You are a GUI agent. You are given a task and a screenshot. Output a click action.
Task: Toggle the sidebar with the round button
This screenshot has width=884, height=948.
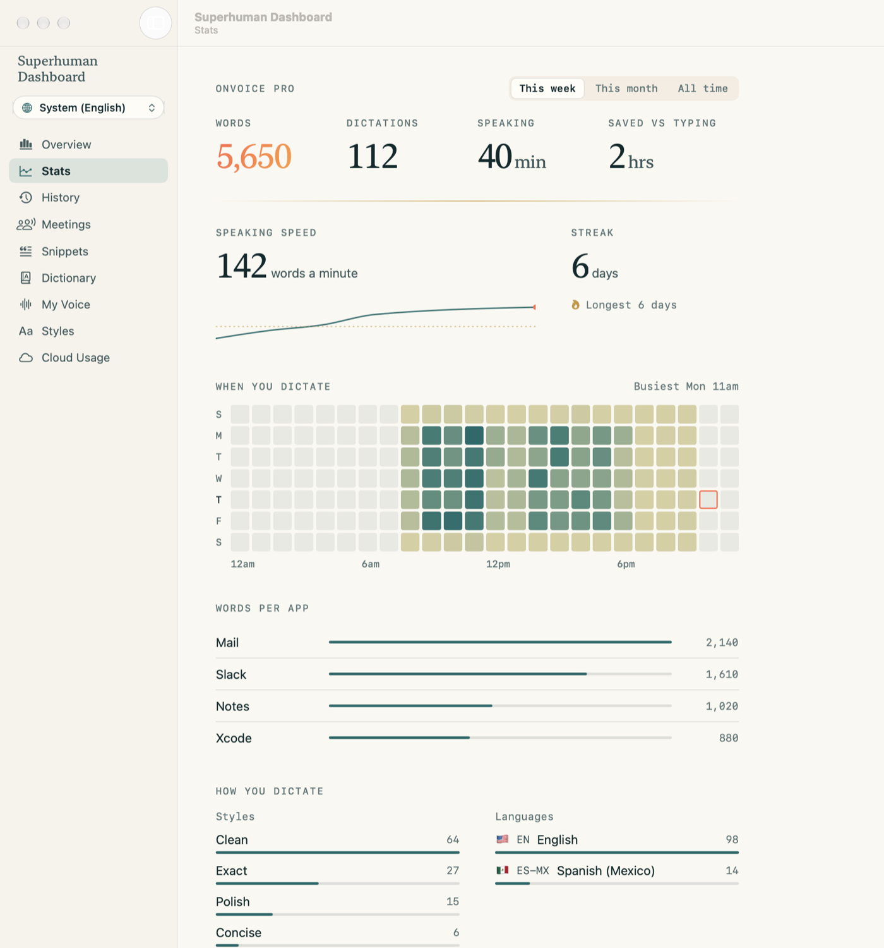point(155,23)
